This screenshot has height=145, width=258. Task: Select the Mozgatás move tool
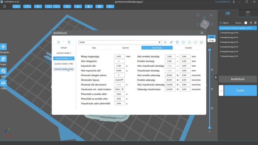pos(3,47)
